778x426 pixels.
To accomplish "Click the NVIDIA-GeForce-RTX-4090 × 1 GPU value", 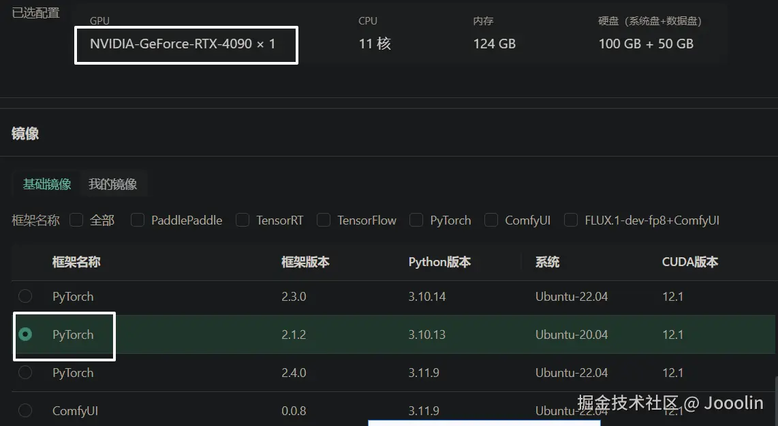I will pos(183,44).
